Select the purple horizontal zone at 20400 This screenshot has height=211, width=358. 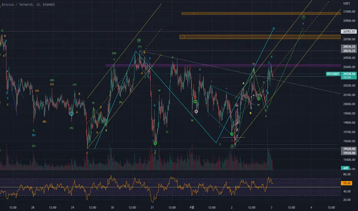pyautogui.click(x=224, y=66)
